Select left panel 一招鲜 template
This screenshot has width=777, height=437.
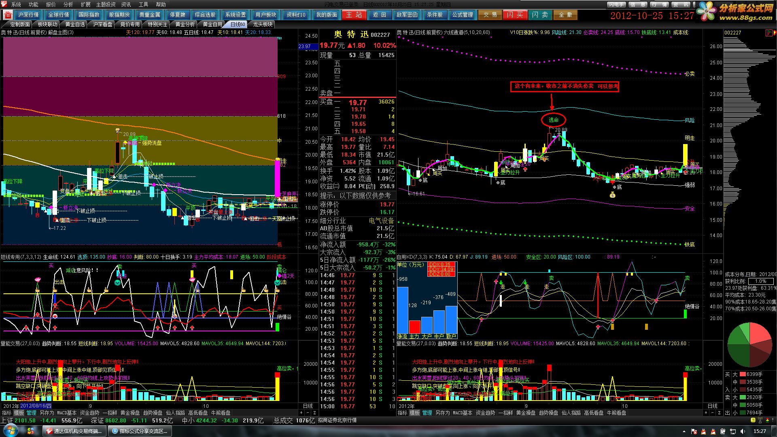(110, 413)
